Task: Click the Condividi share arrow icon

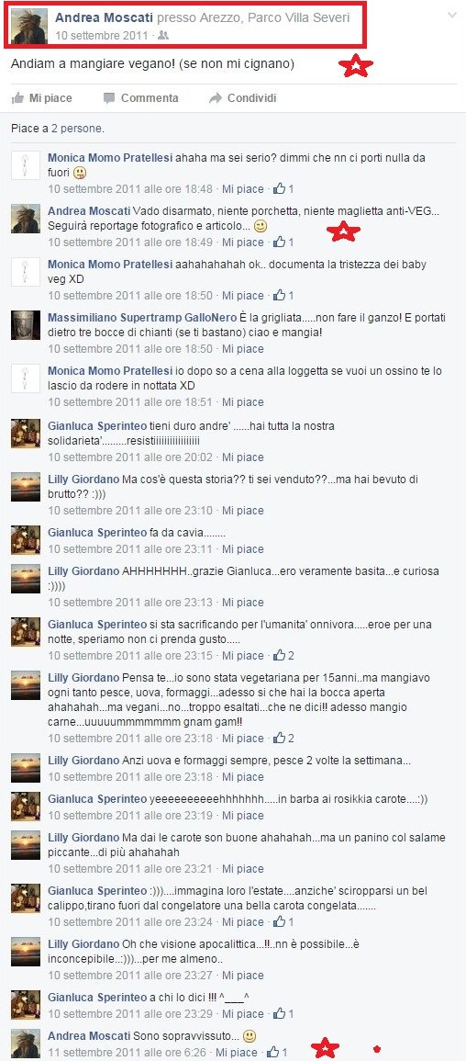Action: [216, 98]
